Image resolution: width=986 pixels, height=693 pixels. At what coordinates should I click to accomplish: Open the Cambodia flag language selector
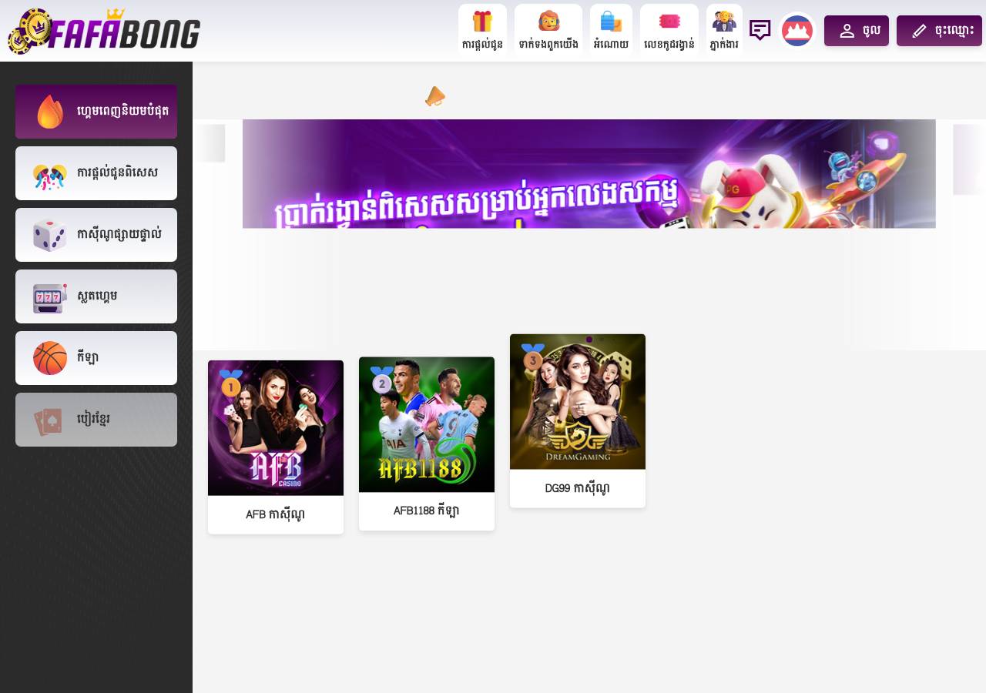point(797,31)
